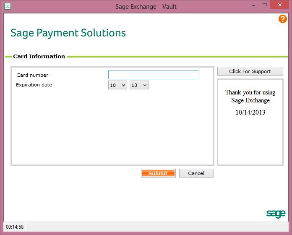This screenshot has height=235, width=292.
Task: Click the 00:14:58 timer in status bar
Action: point(15,227)
